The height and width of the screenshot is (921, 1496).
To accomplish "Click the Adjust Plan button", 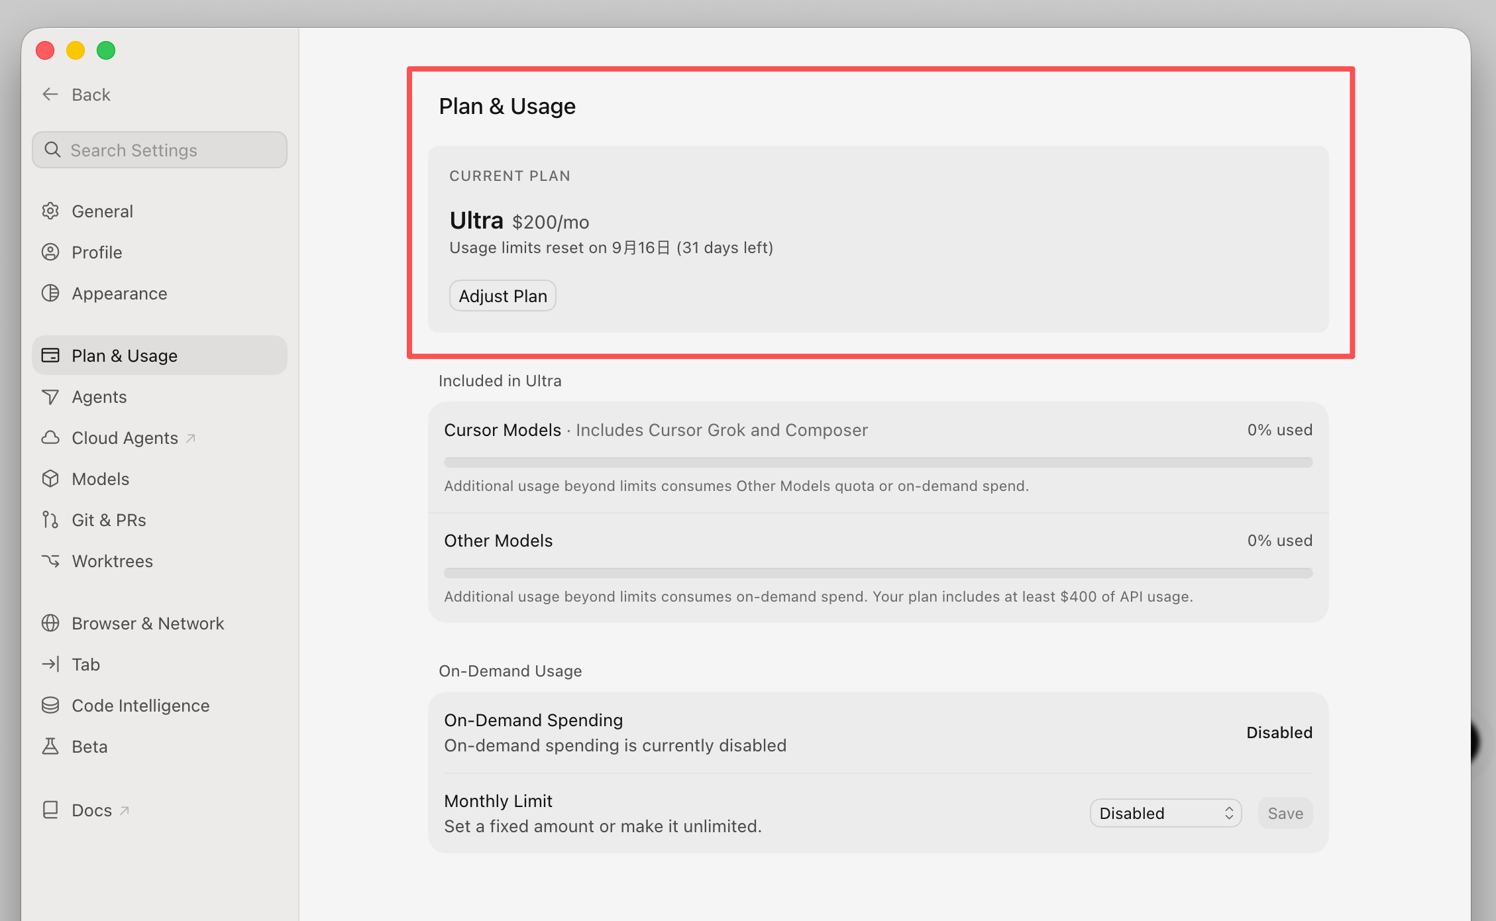I will [503, 296].
